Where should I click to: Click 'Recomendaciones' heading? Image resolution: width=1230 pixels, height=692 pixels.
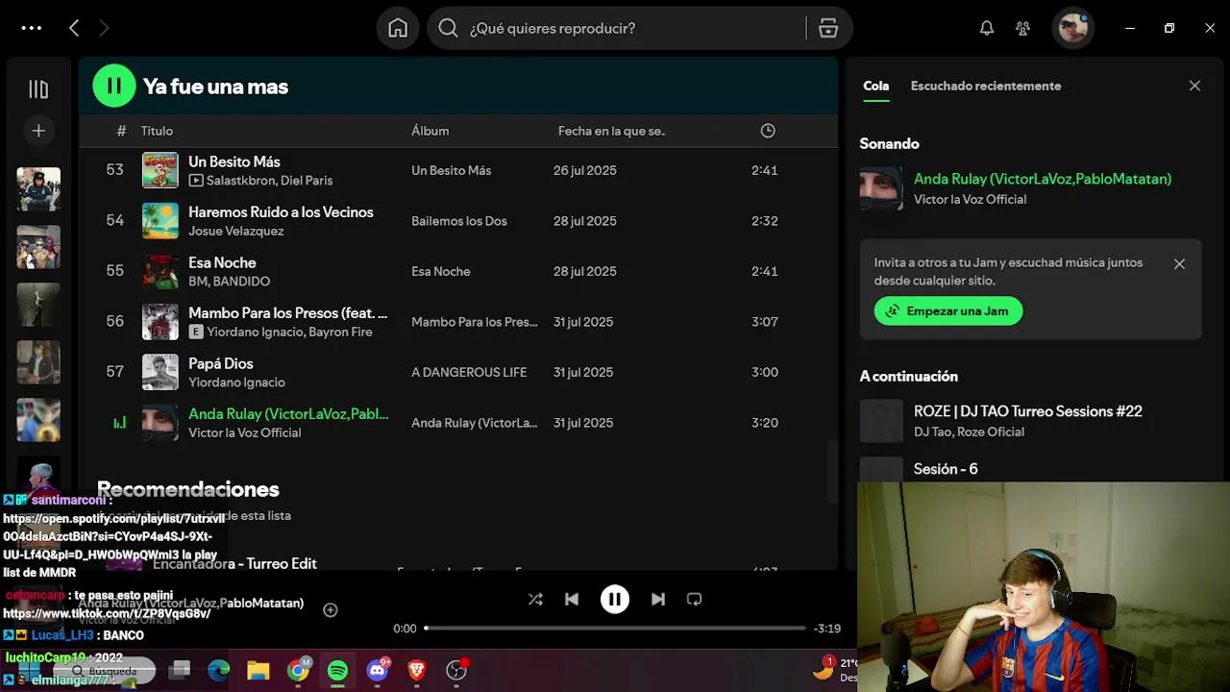point(187,489)
